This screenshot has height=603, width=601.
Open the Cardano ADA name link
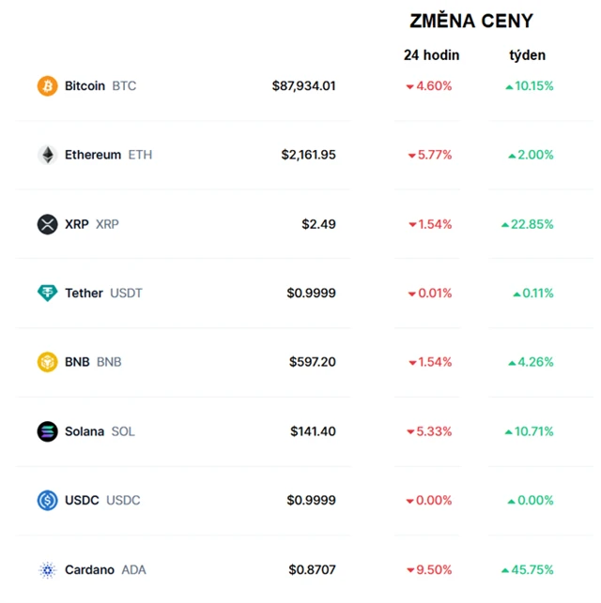tap(105, 570)
